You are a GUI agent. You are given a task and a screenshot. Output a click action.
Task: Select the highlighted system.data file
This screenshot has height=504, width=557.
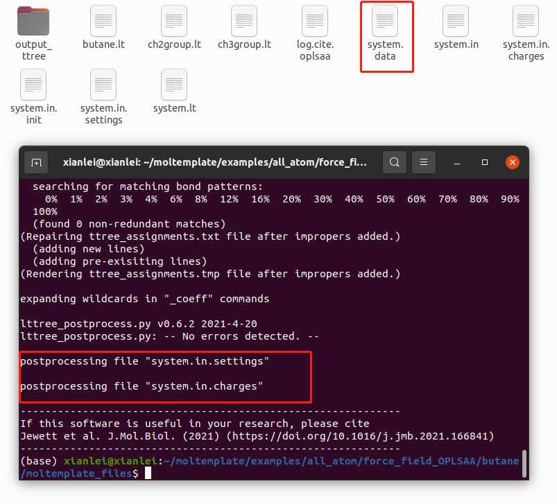(x=386, y=22)
